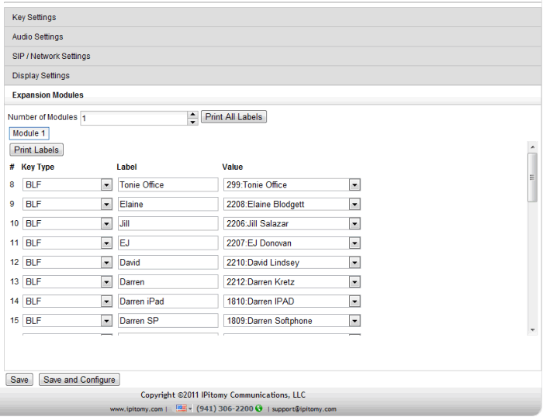Viewport: 543px width, 417px height.
Task: Collapse the Expansion Modules section
Action: click(272, 95)
